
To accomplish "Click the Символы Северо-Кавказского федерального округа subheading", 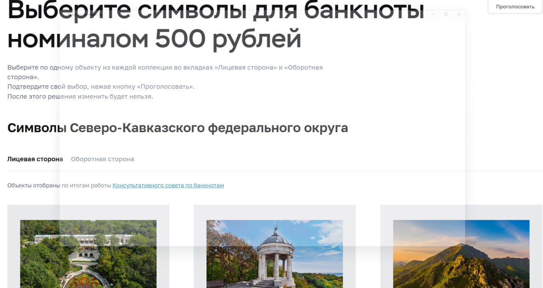I will coord(177,128).
